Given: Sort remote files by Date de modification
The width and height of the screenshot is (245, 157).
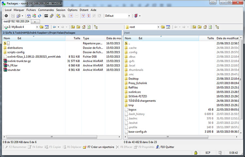Looking at the screenshot, I should [x=227, y=38].
